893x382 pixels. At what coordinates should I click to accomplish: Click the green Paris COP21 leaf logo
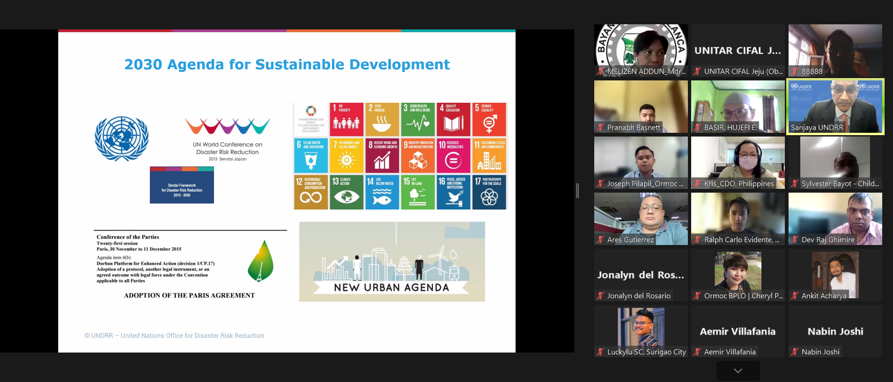pos(261,261)
